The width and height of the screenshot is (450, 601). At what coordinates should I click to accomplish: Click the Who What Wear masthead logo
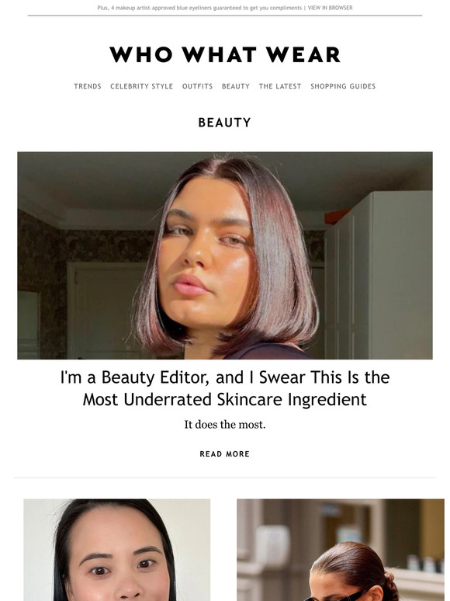225,54
